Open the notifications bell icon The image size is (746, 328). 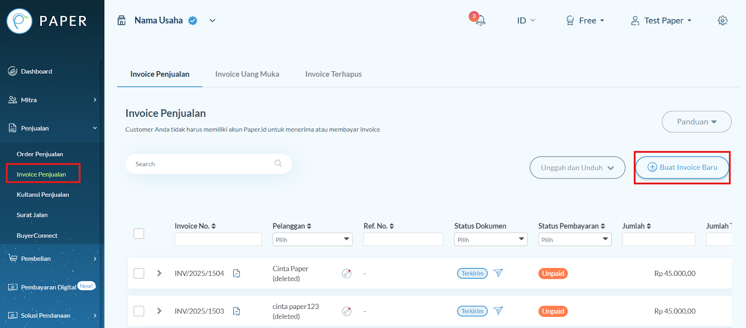(480, 20)
